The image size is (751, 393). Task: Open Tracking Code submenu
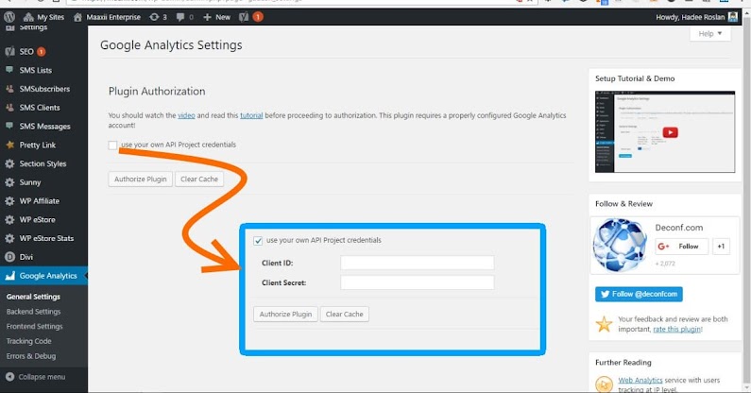[x=28, y=341]
